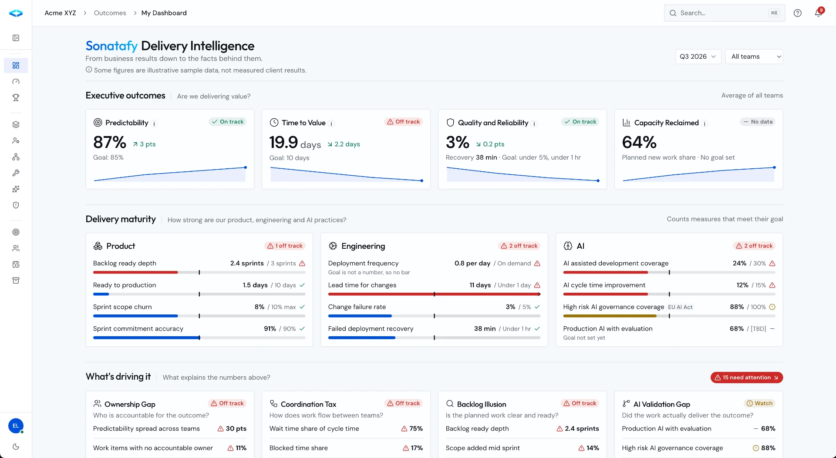
Task: Open the help question mark icon
Action: point(797,13)
